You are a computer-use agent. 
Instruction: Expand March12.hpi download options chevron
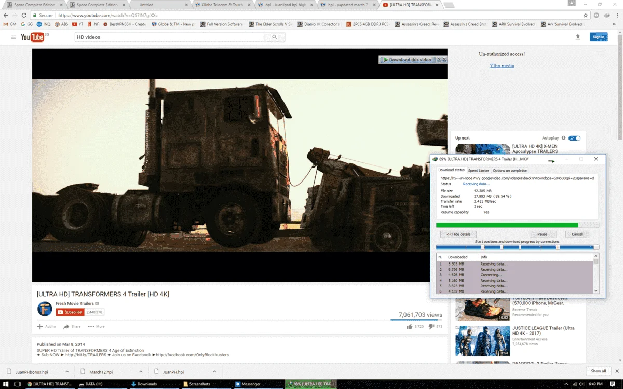(141, 372)
